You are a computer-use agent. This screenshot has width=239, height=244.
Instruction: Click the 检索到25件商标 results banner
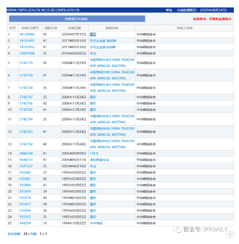coord(77,19)
